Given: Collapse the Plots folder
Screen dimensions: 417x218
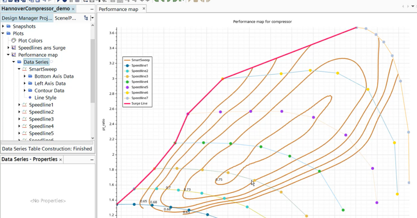Looking at the screenshot, I should [x=3, y=33].
